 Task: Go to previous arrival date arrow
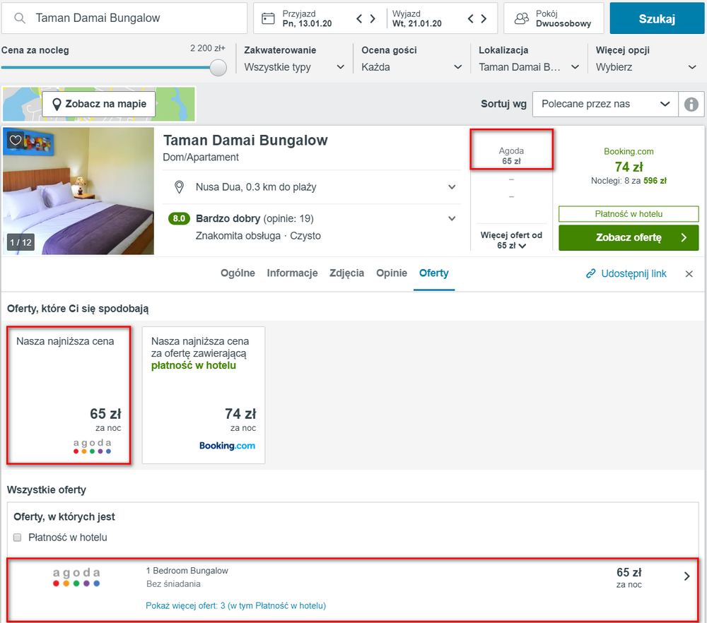(359, 18)
